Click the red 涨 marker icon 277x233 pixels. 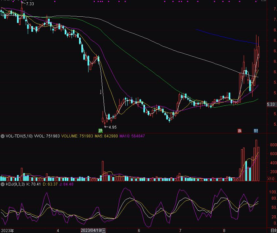239,131
